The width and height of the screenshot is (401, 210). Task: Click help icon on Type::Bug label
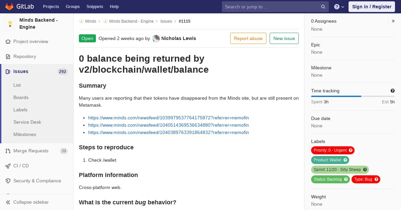[x=376, y=179]
